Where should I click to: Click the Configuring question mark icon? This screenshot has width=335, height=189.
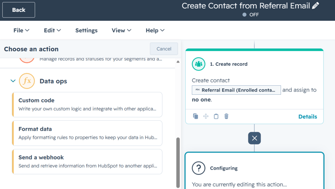199,168
